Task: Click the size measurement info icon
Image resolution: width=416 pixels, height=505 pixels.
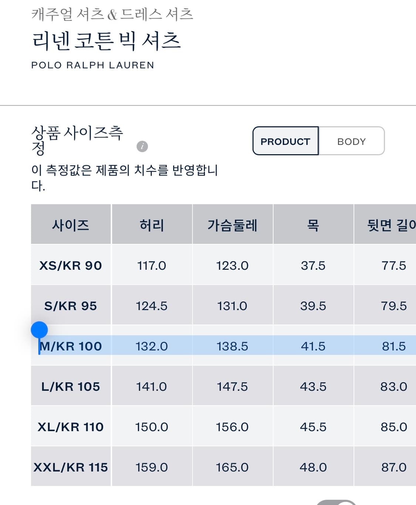Action: [142, 147]
